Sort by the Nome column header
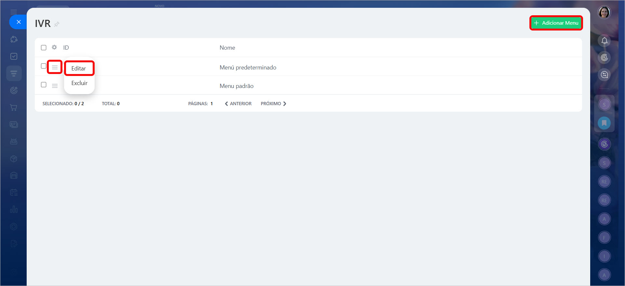 pyautogui.click(x=227, y=48)
